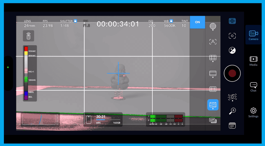
Task: Switch to the Media tab
Action: click(253, 61)
